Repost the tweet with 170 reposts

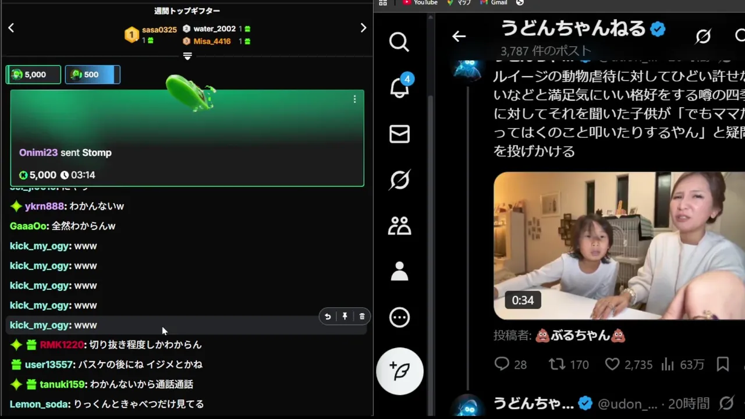[569, 364]
